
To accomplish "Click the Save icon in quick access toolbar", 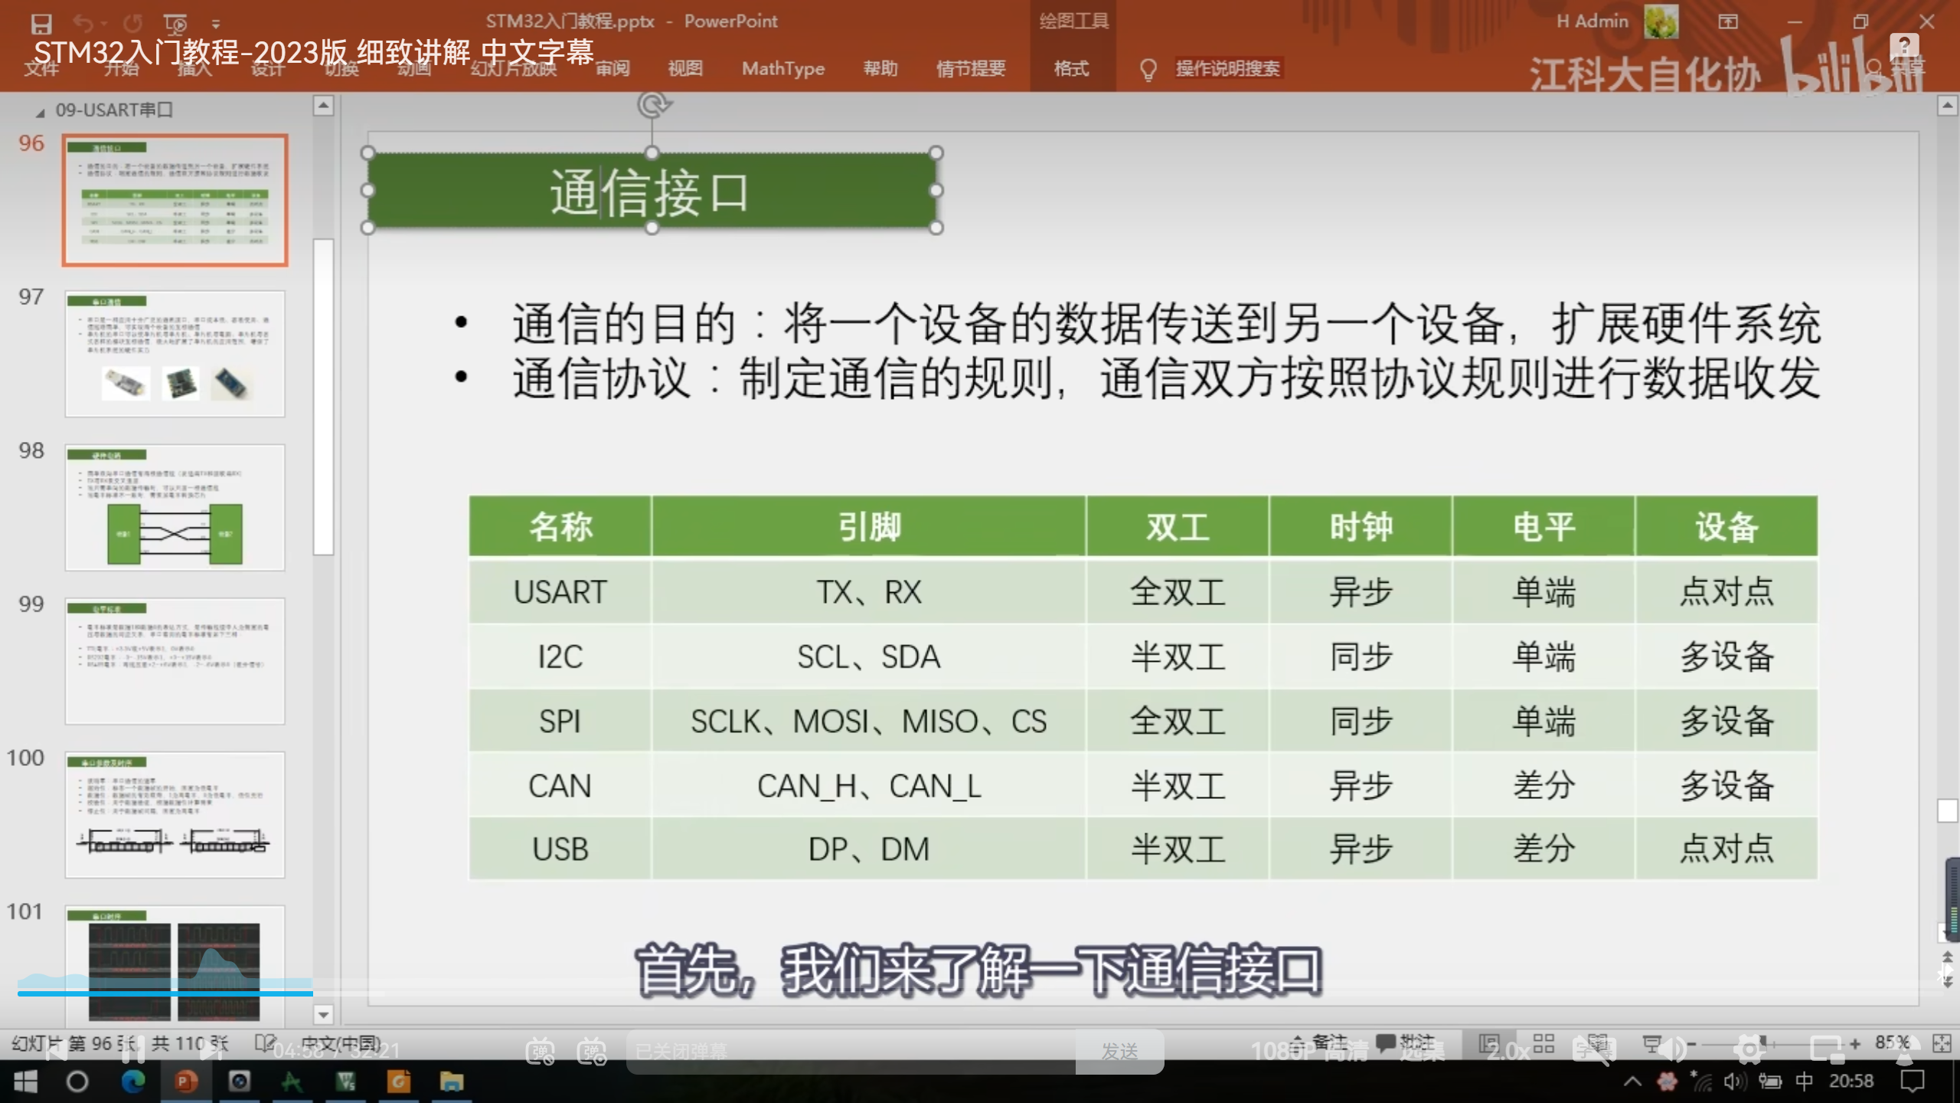I will pos(41,23).
